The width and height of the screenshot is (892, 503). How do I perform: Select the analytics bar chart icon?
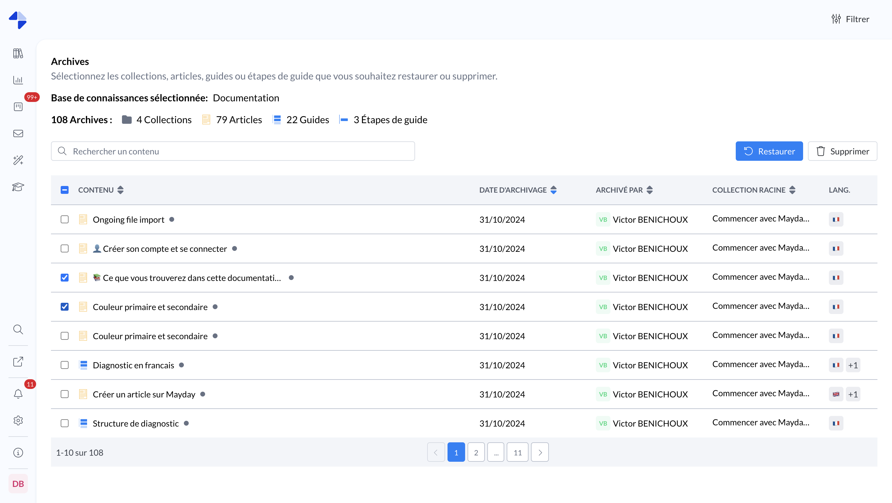coord(18,80)
